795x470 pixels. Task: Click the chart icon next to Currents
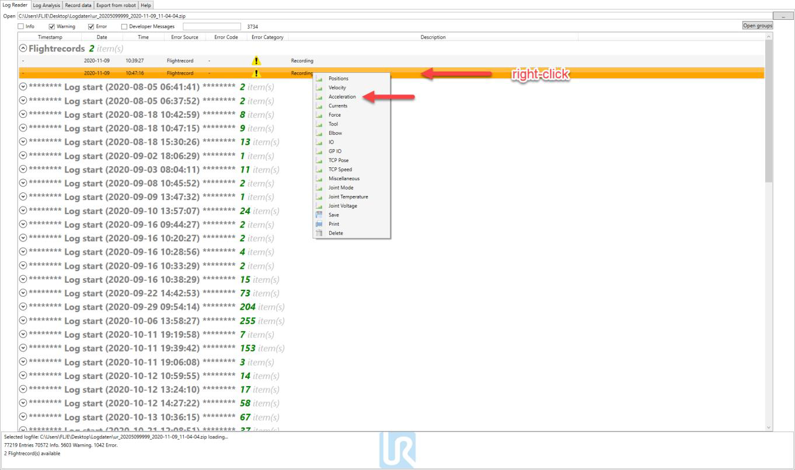pyautogui.click(x=319, y=106)
